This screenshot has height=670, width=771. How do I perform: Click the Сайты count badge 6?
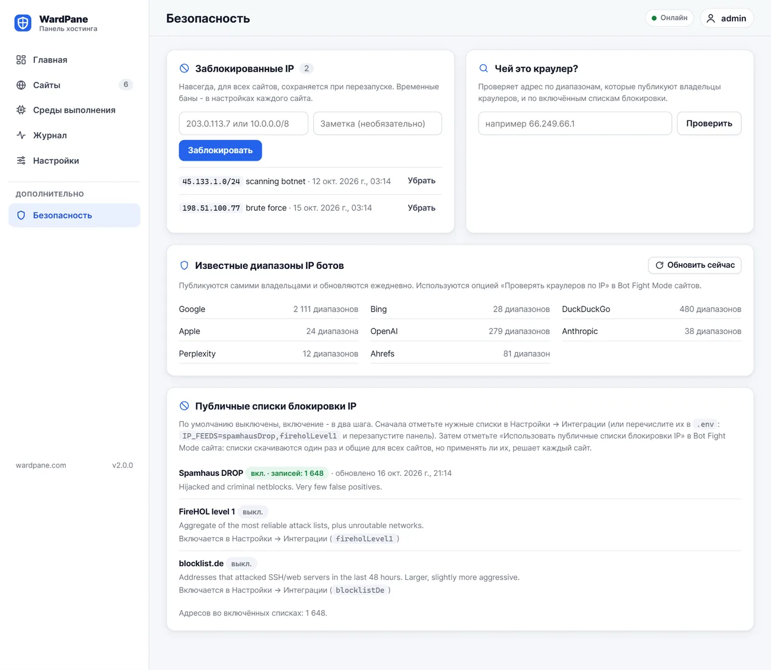126,85
